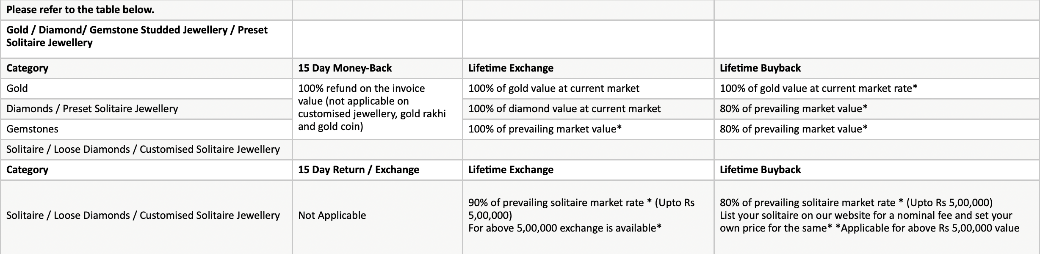Click the "Gemstones" category cell
The width and height of the screenshot is (1040, 254).
click(x=32, y=129)
